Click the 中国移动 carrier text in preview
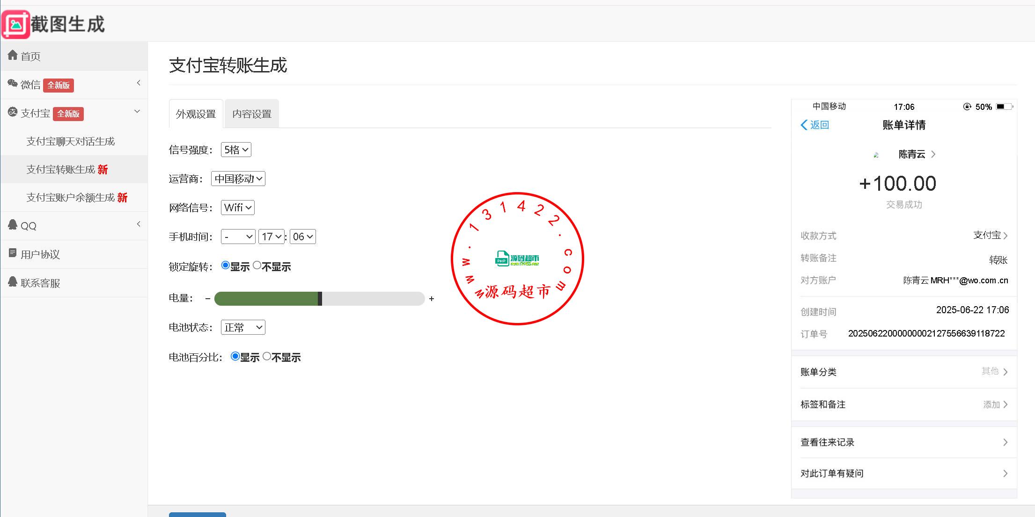The image size is (1035, 517). [x=829, y=107]
